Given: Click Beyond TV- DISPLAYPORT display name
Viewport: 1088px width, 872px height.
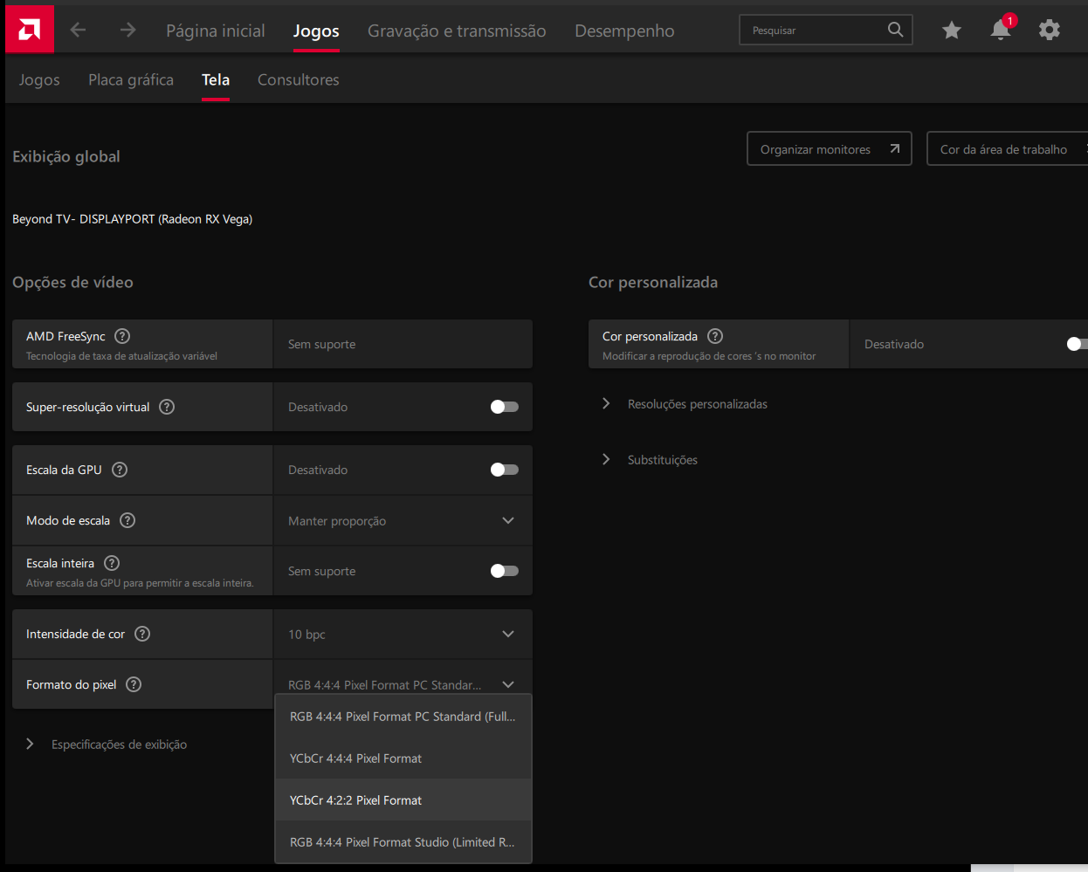Looking at the screenshot, I should (132, 219).
